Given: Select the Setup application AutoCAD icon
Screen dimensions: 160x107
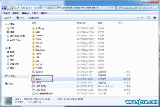Looking at the screenshot, I should click(34, 79).
